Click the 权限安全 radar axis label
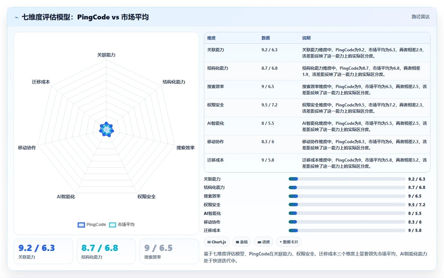Image resolution: width=444 pixels, height=278 pixels. [x=146, y=197]
